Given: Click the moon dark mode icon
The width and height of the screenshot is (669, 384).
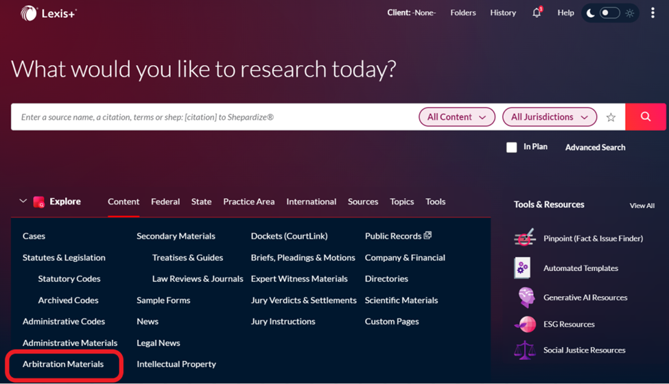Looking at the screenshot, I should coord(591,13).
